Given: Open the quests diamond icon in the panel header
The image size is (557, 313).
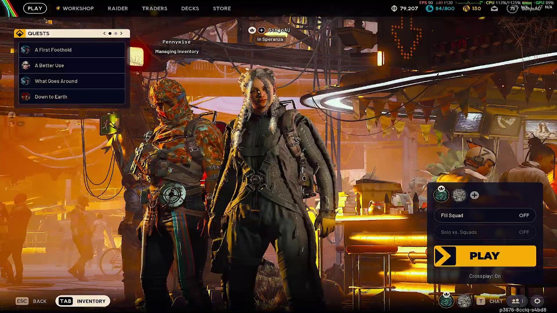Looking at the screenshot, I should click(20, 33).
